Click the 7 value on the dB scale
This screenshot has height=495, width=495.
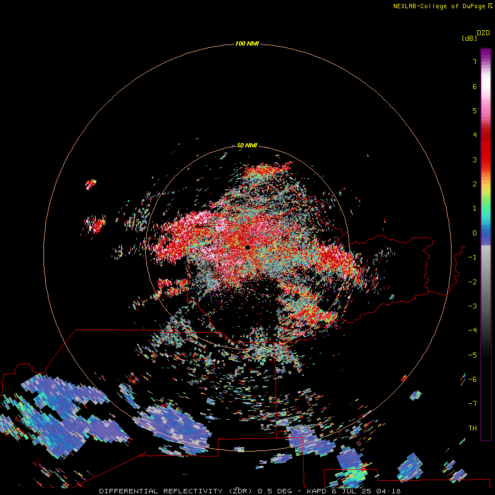click(x=475, y=62)
